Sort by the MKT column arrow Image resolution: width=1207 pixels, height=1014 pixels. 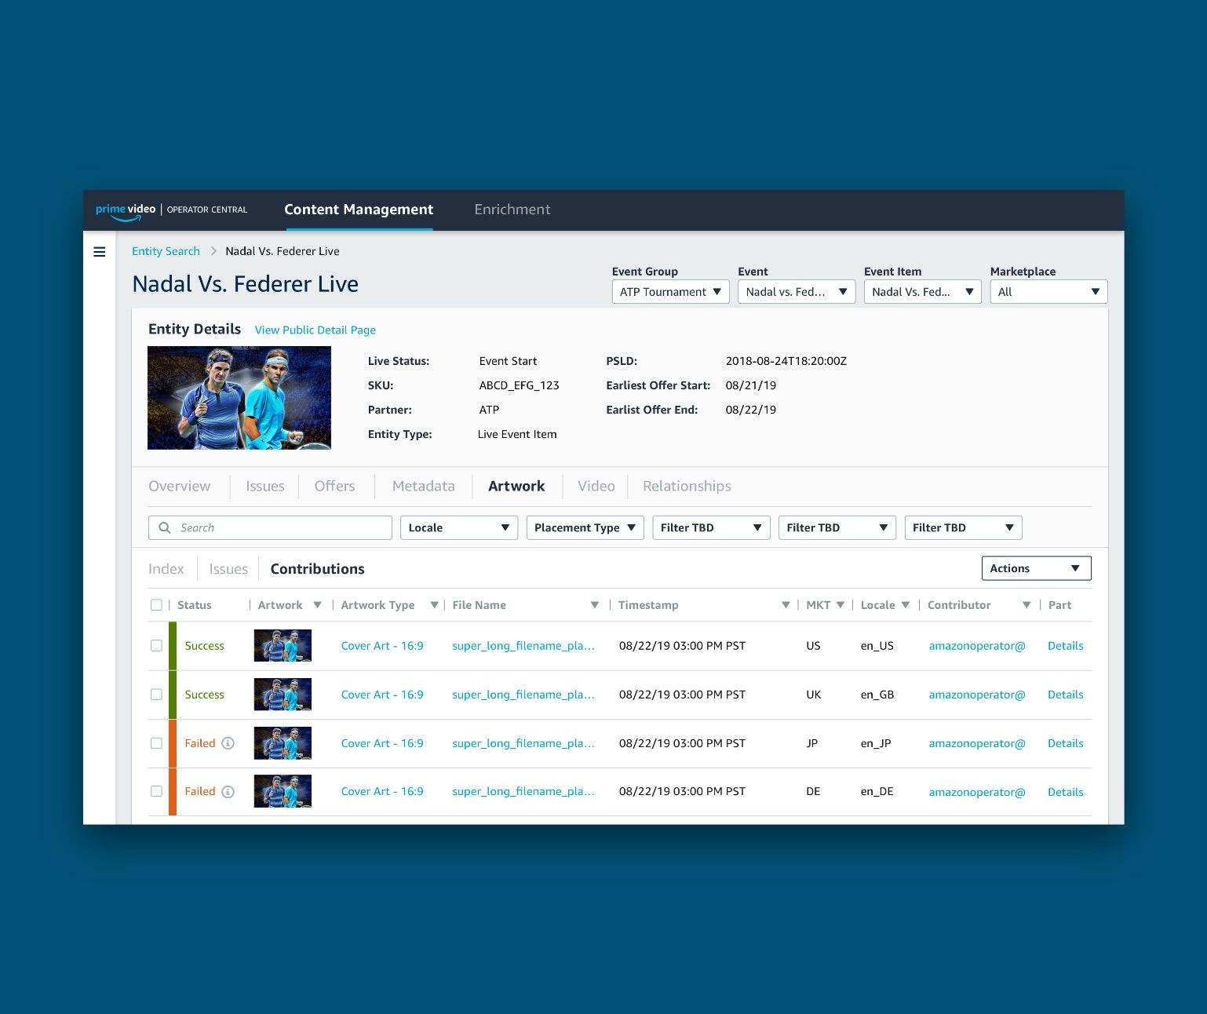click(x=841, y=605)
